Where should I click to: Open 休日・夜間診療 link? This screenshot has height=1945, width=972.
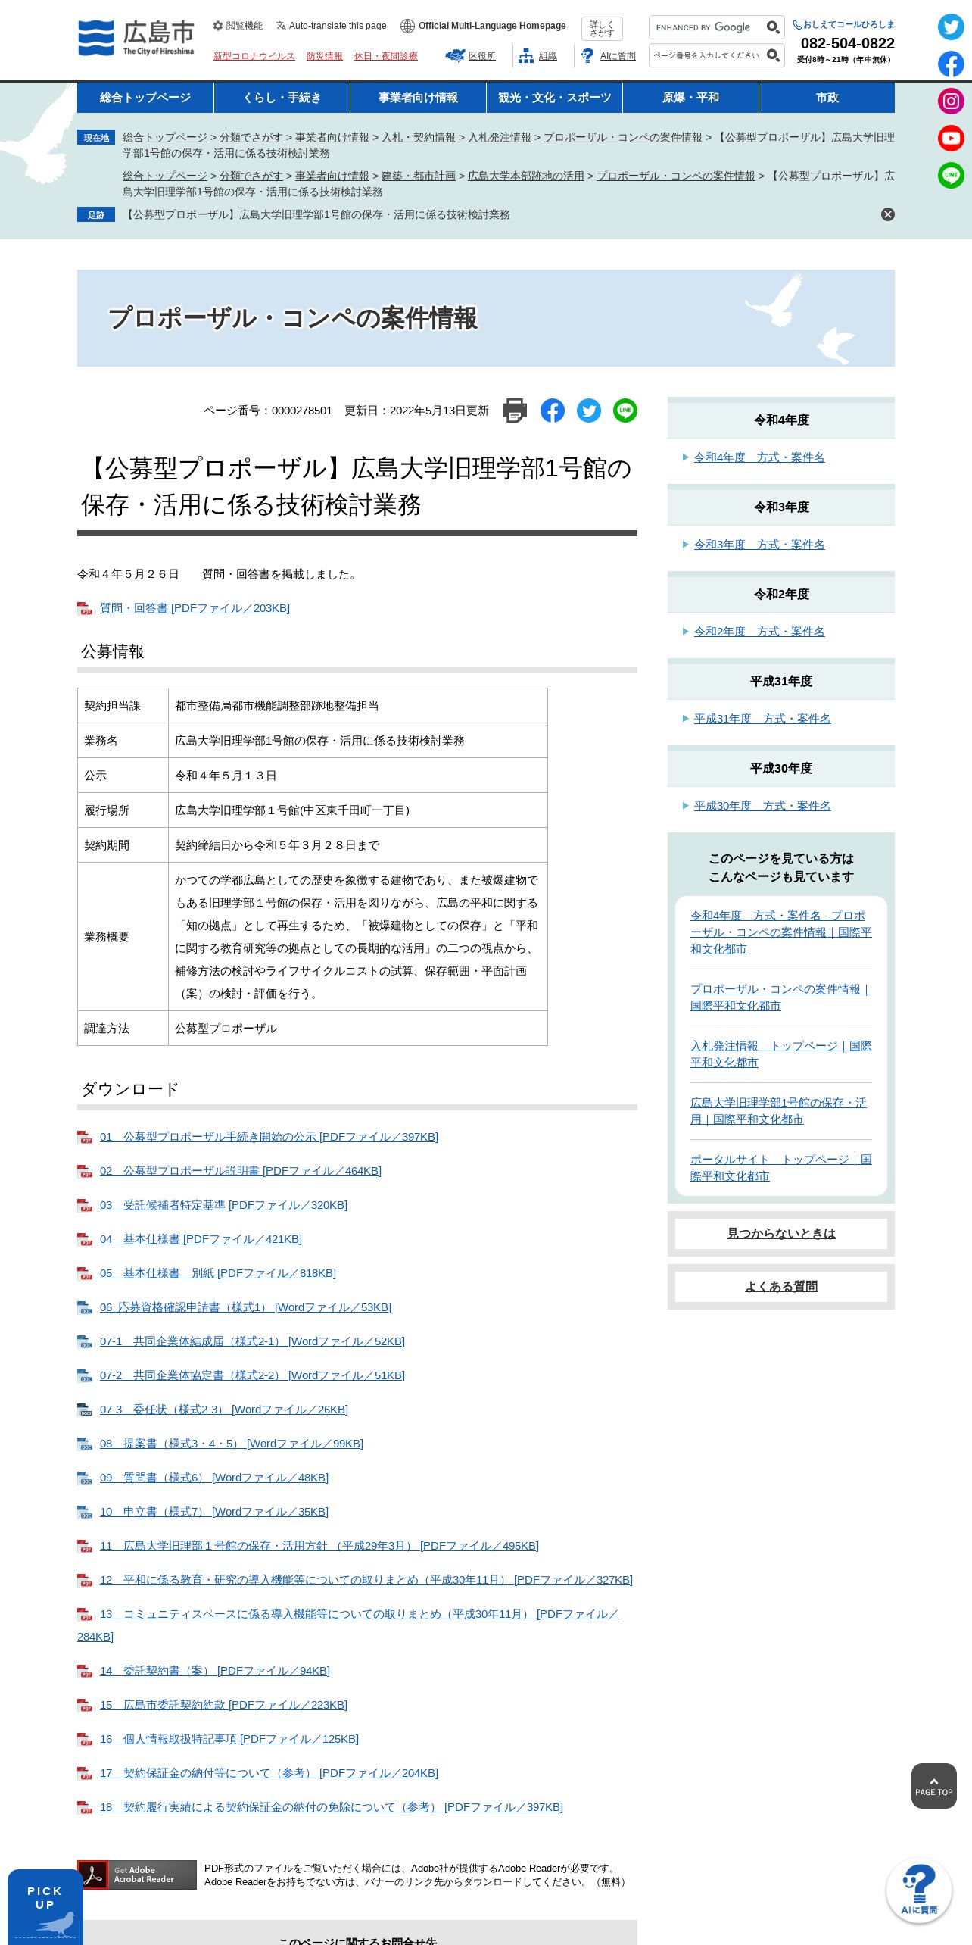coord(386,56)
